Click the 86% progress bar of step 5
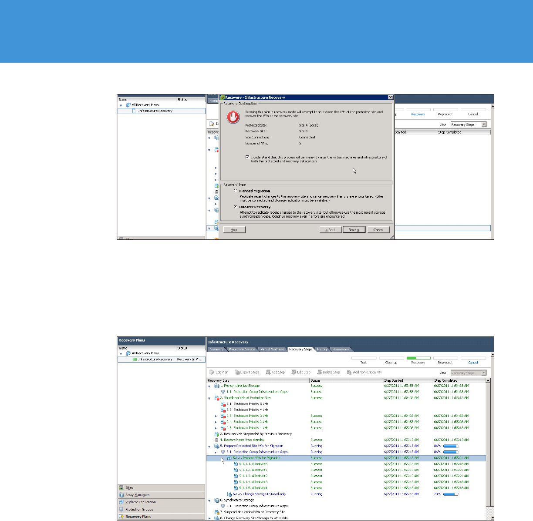The height and width of the screenshot is (521, 533). (451, 446)
